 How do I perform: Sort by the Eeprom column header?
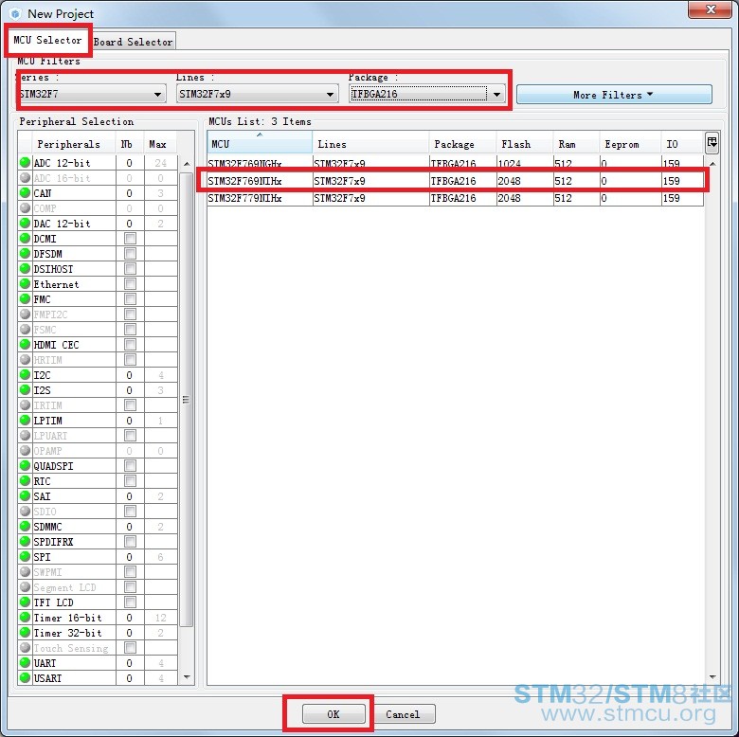pos(630,144)
